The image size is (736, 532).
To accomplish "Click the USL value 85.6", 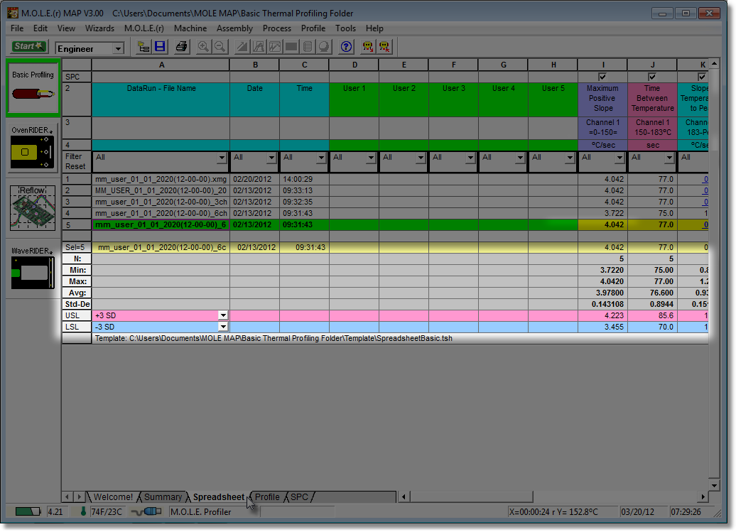I will (x=652, y=315).
